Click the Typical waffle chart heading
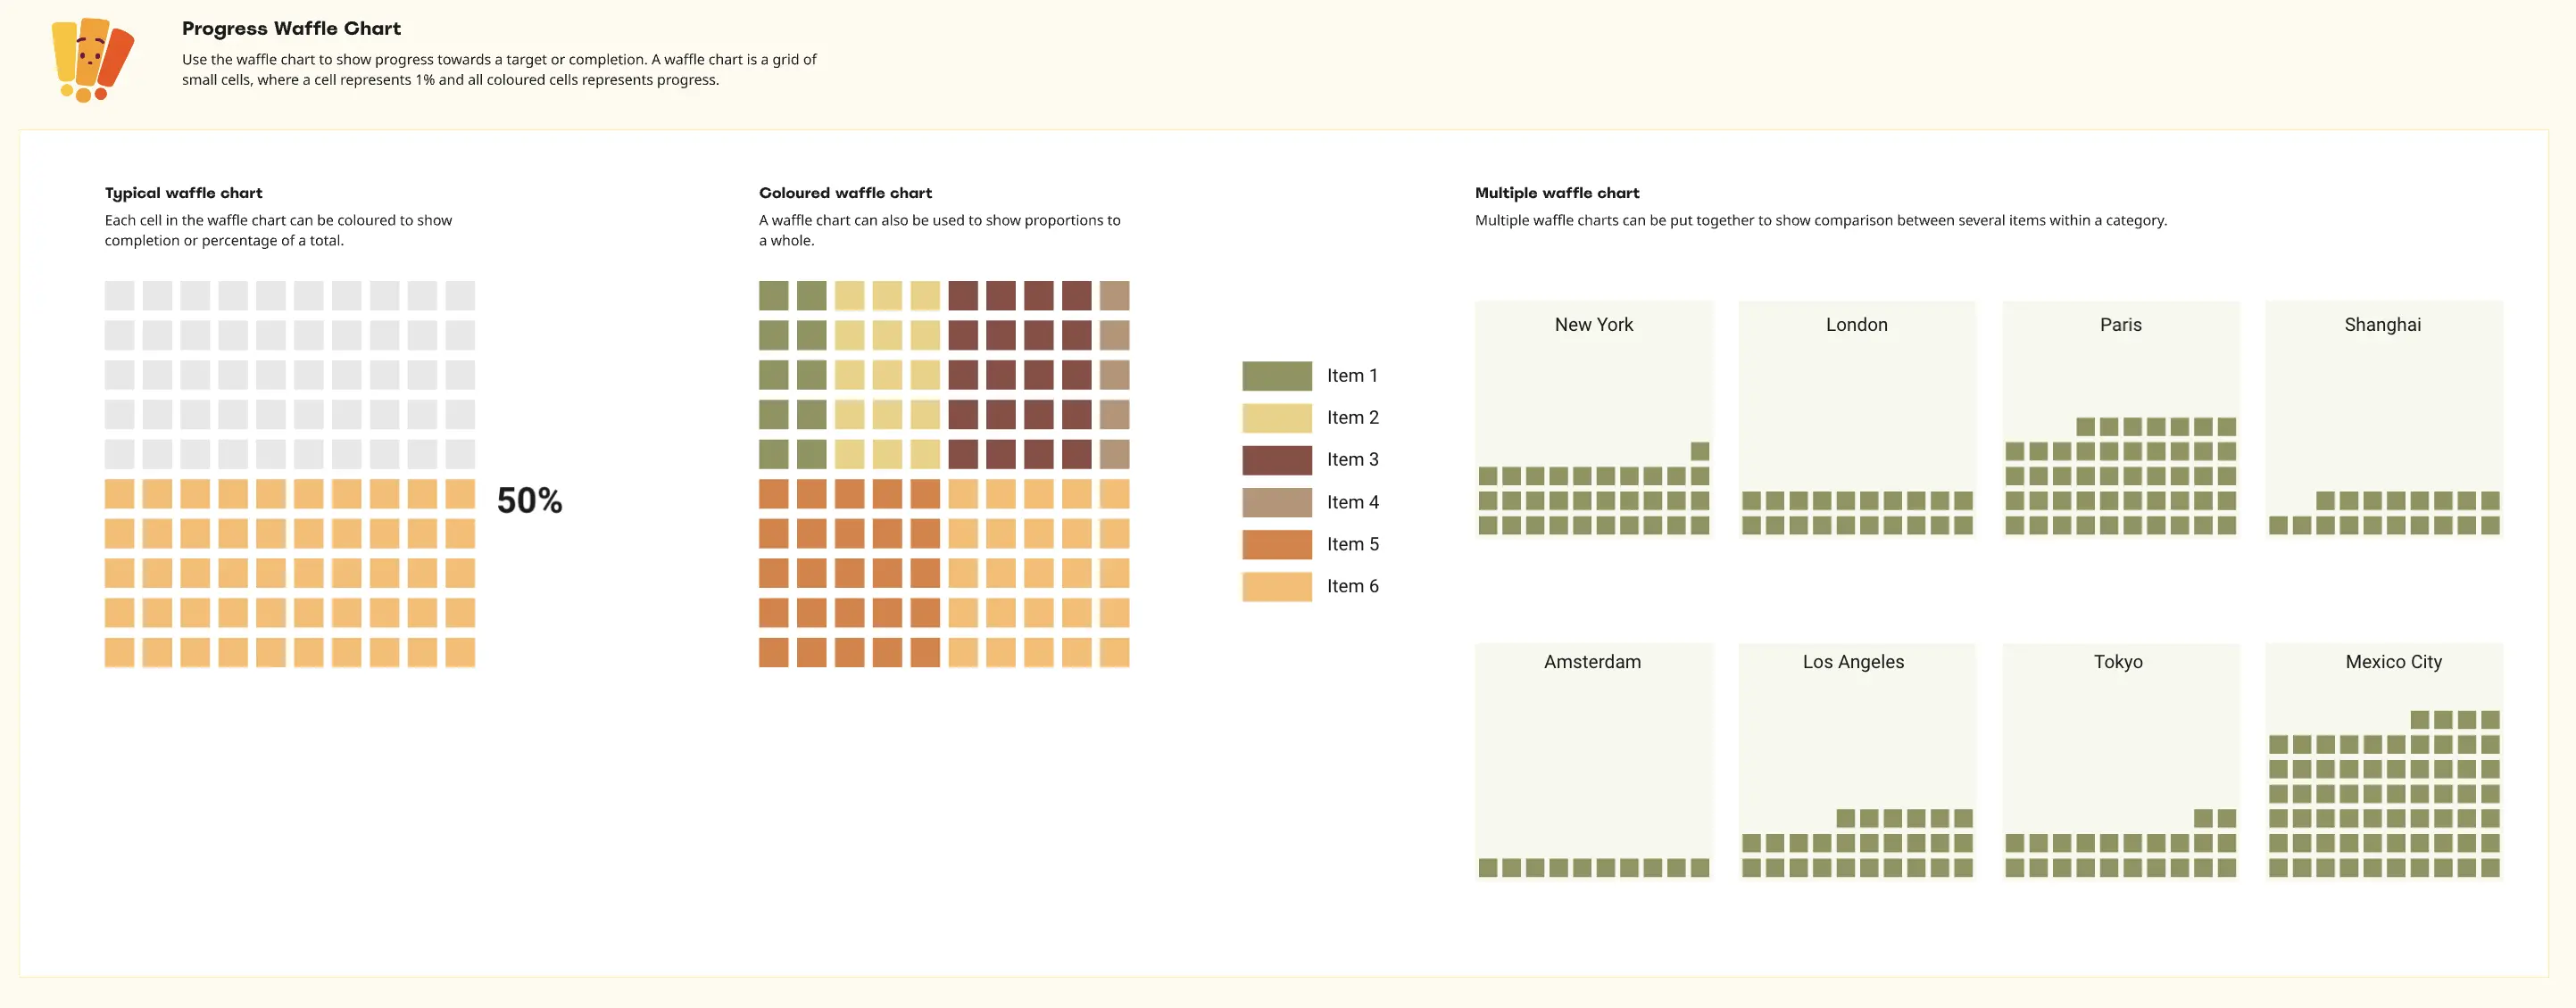The image size is (2576, 1008). click(183, 193)
